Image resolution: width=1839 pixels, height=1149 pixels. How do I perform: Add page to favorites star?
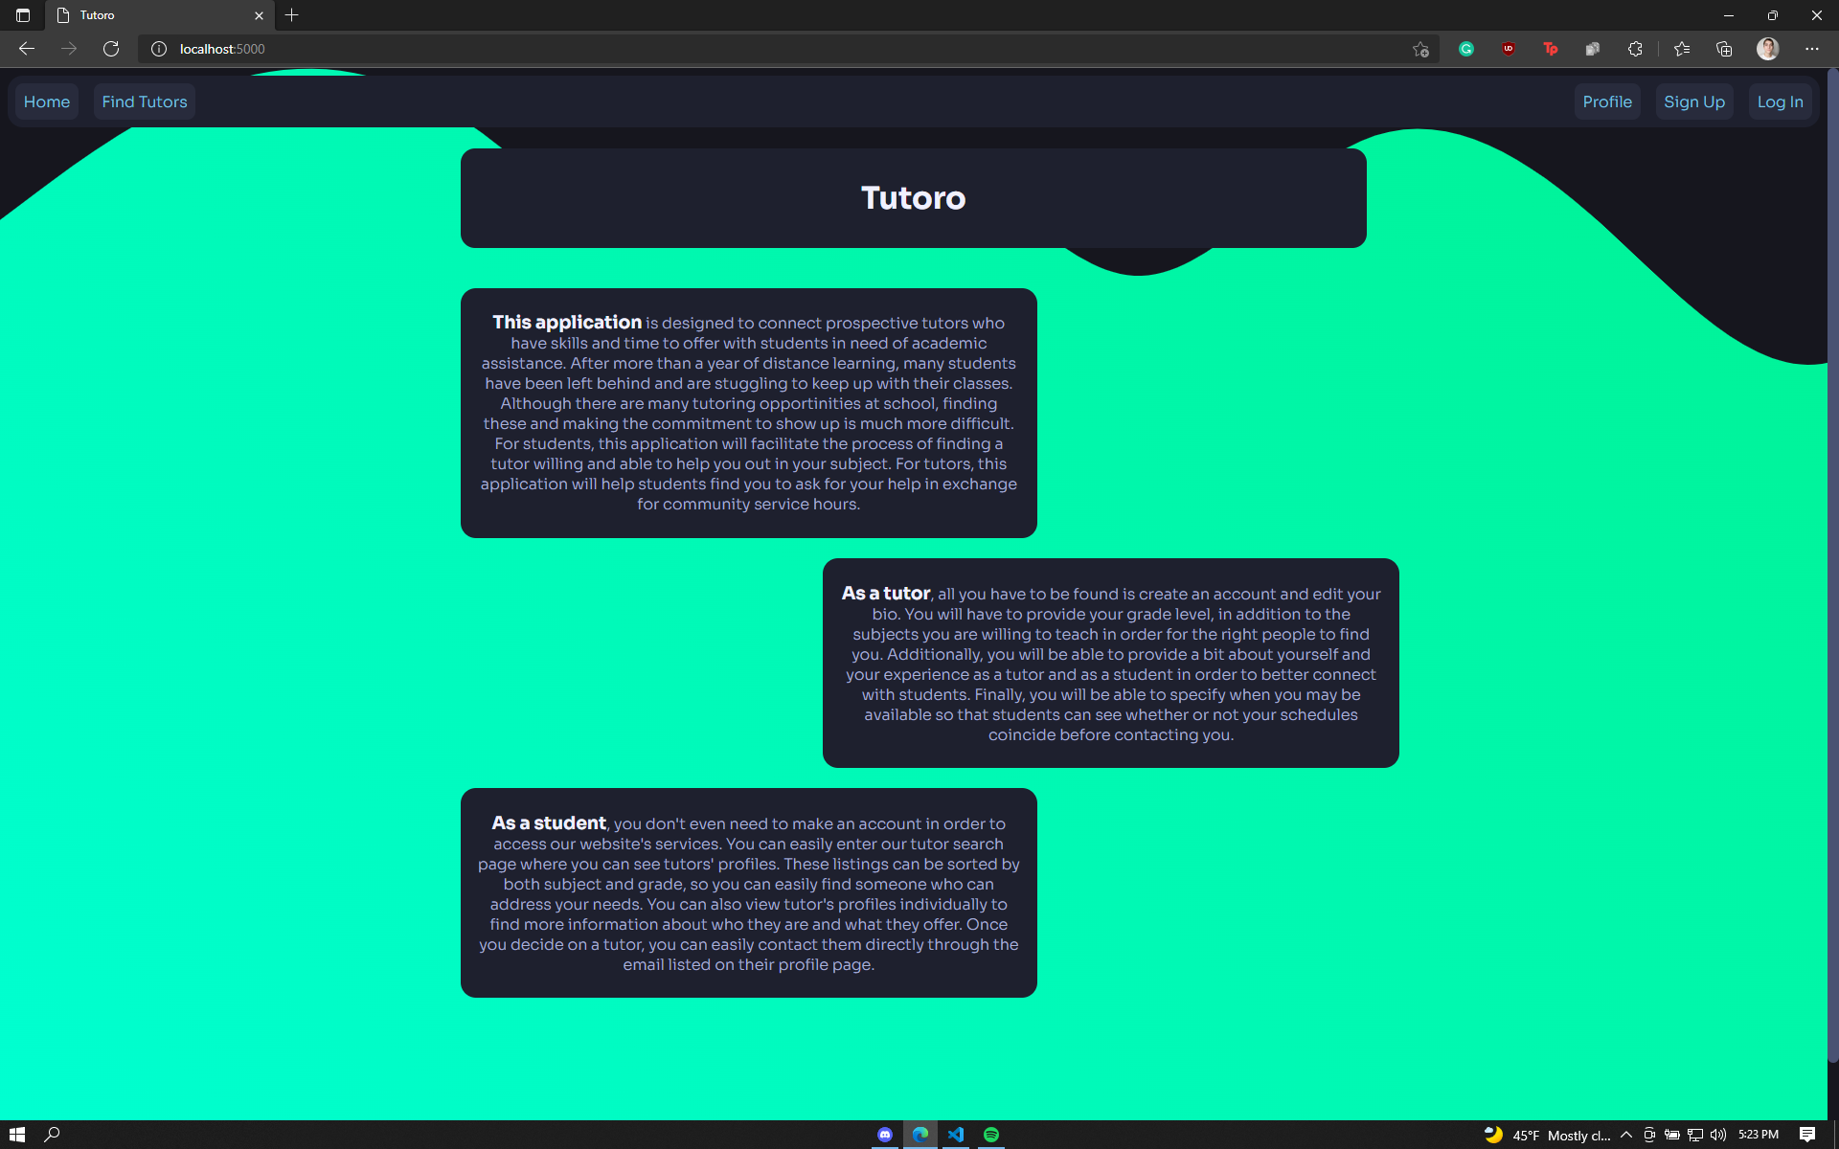1420,49
